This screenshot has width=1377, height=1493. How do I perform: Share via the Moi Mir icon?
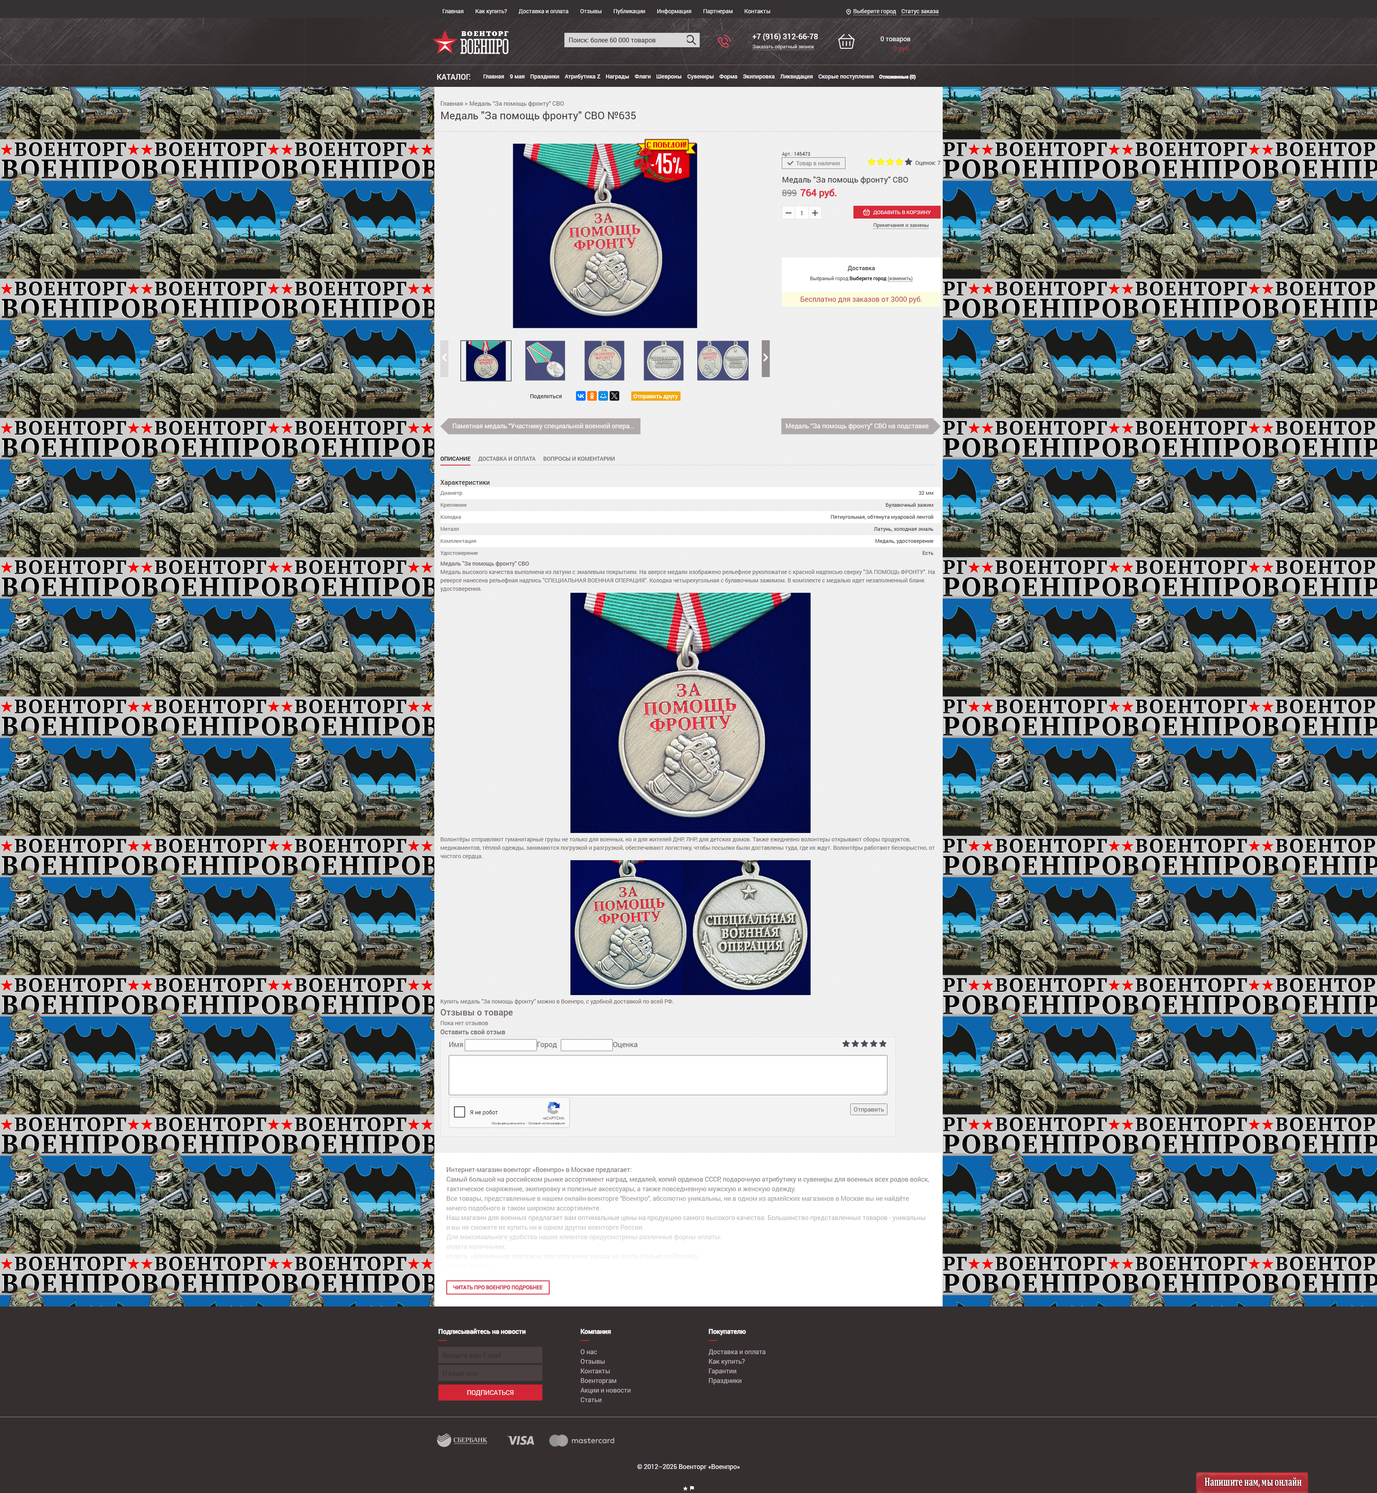(603, 396)
